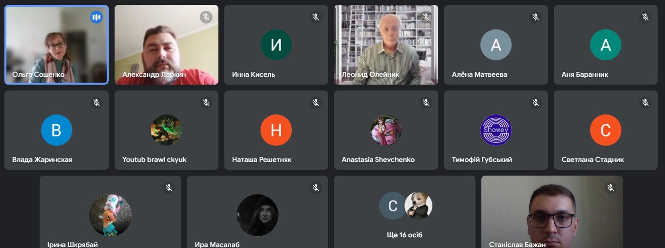Click the name label 'Youtub brawl ckyuk'
Viewport: 665px width, 248px height.
(x=154, y=160)
